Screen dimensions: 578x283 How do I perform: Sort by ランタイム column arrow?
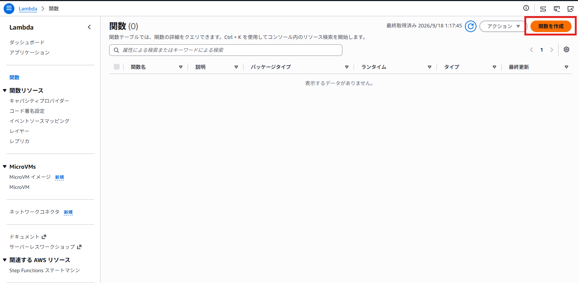(430, 67)
